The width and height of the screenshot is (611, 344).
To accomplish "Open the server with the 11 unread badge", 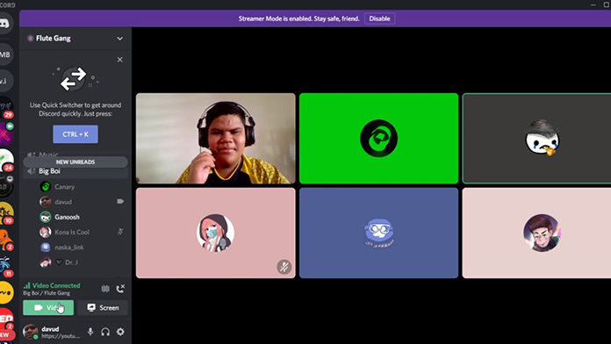I will (x=5, y=266).
